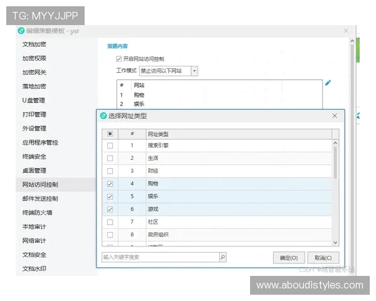Click the scroll-up arrow of policy window
The image size is (376, 301).
pos(352,41)
